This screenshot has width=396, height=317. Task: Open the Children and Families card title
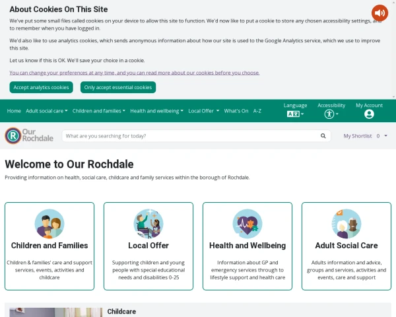49,246
